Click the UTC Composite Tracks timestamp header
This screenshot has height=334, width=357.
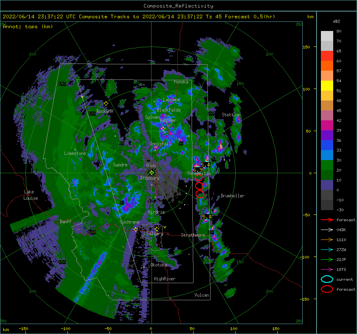pos(139,17)
